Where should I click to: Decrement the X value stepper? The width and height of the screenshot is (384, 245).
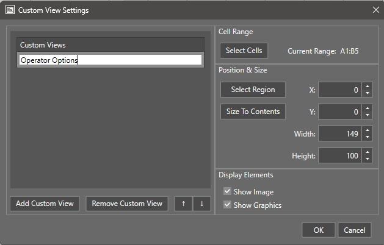tap(367, 93)
